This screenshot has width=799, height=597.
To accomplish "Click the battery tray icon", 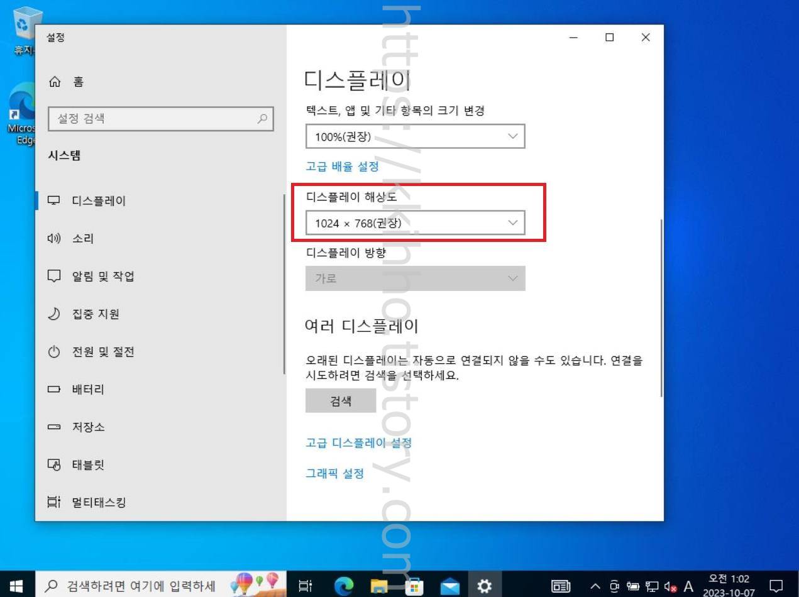I will tap(633, 587).
